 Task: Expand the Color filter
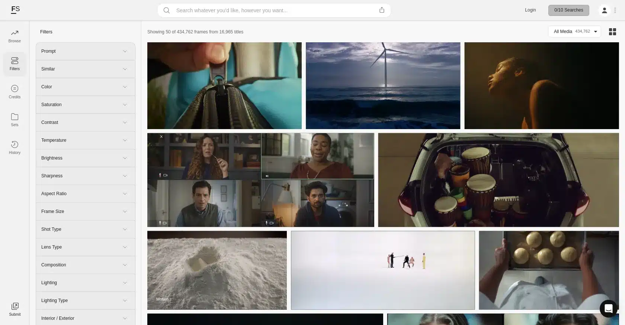pyautogui.click(x=86, y=87)
